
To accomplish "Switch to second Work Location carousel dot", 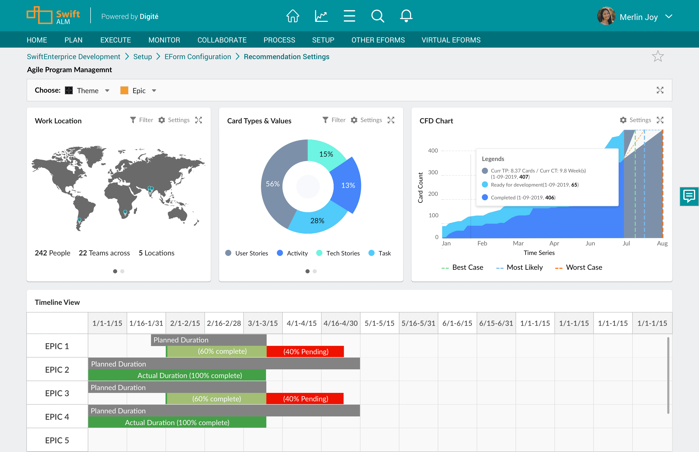I will point(122,271).
